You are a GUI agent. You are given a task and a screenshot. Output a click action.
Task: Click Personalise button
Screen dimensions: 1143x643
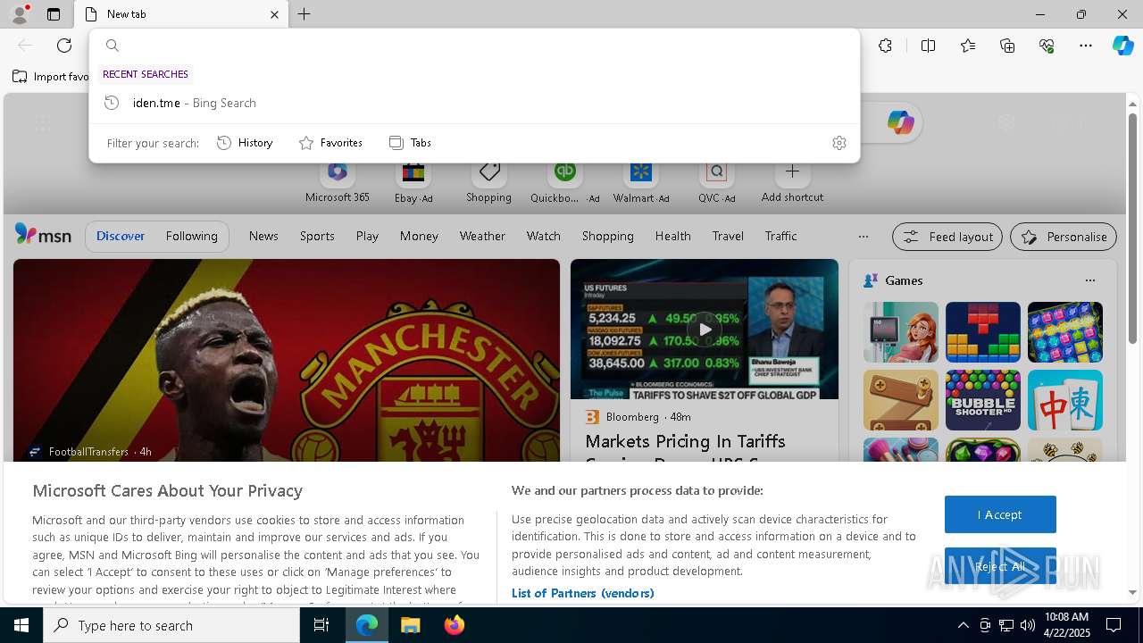pos(1063,237)
